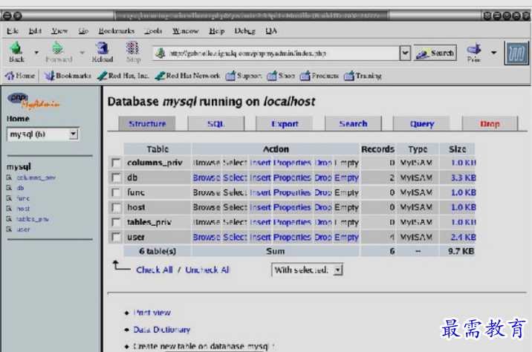Open the Data Dictionary link
532x352 pixels.
point(161,330)
